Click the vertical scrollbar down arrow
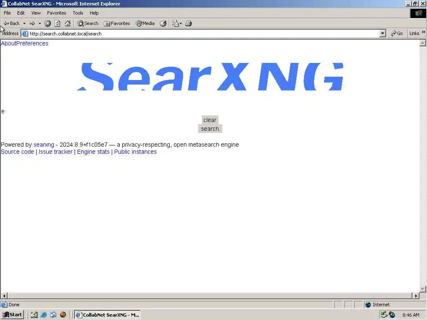Image resolution: width=427 pixels, height=320 pixels. (423, 289)
